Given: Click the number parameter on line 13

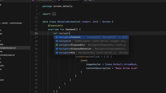Looking at the screenshot, I should point(86,22).
